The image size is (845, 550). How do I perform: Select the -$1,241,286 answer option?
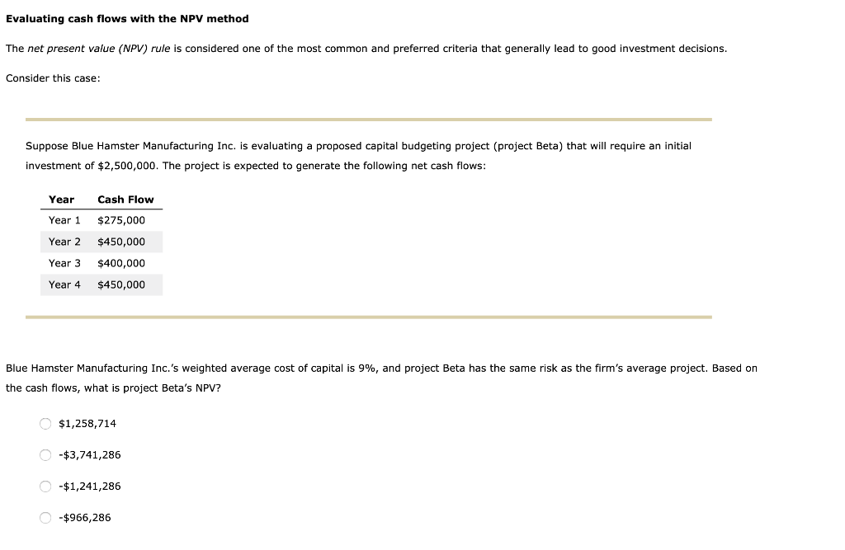pyautogui.click(x=46, y=486)
